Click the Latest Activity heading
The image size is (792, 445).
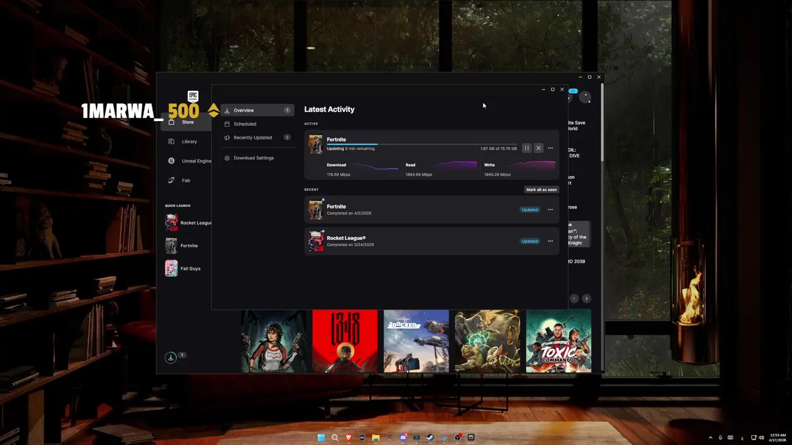point(329,109)
